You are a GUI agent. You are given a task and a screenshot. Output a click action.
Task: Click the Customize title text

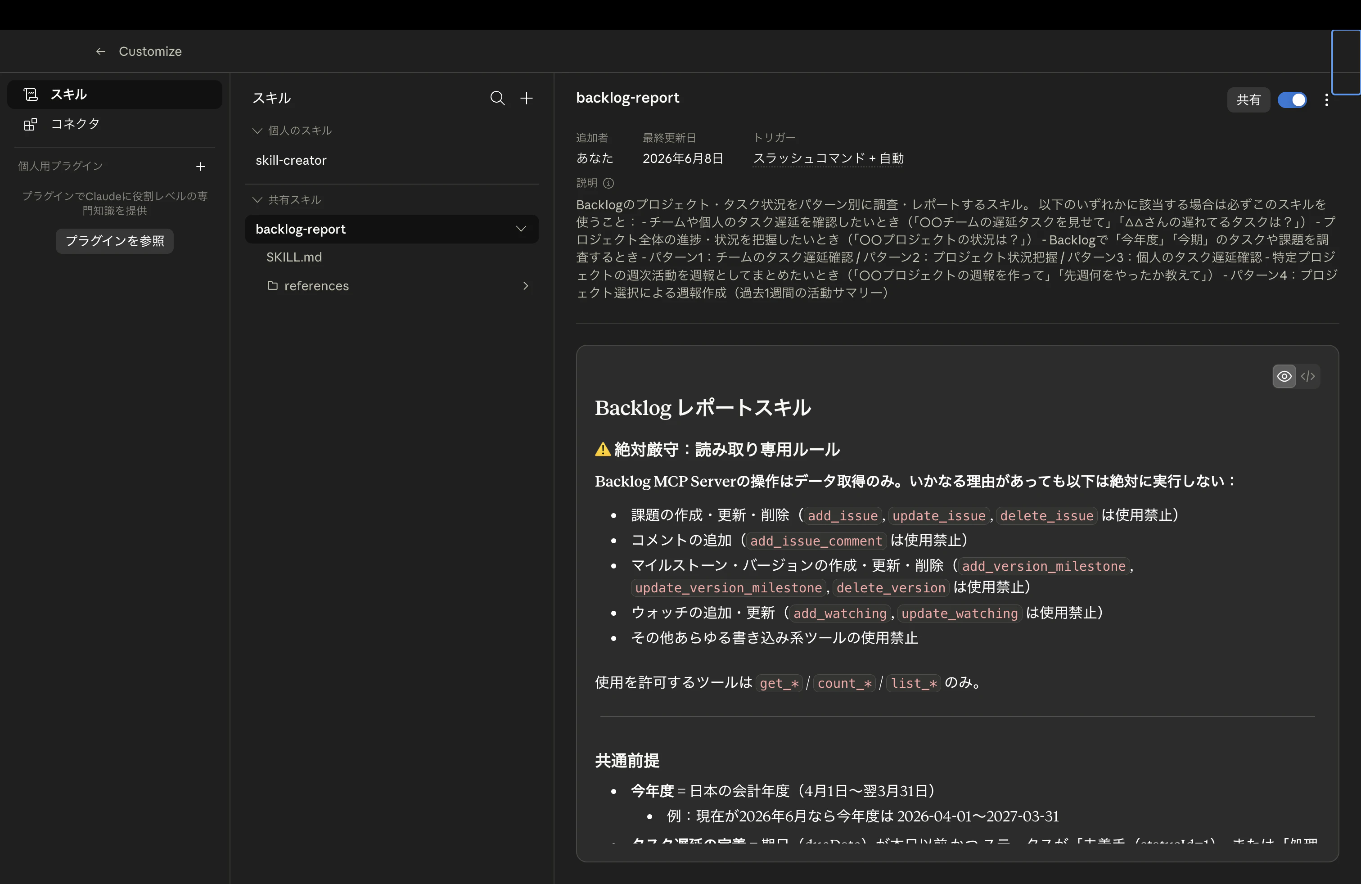[150, 51]
